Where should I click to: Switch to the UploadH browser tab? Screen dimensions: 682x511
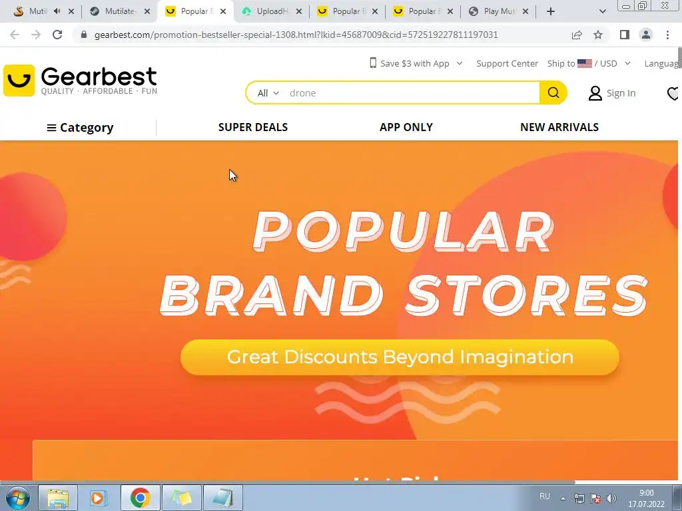pos(272,11)
